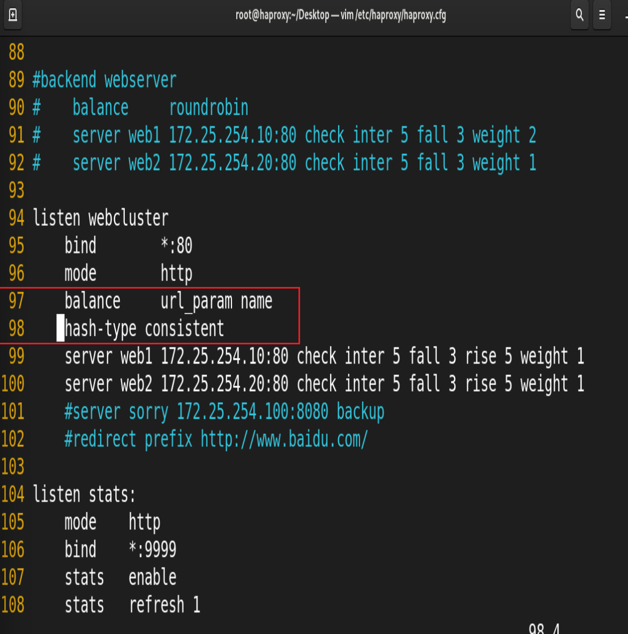Click empty line number 103

pyautogui.click(x=13, y=467)
